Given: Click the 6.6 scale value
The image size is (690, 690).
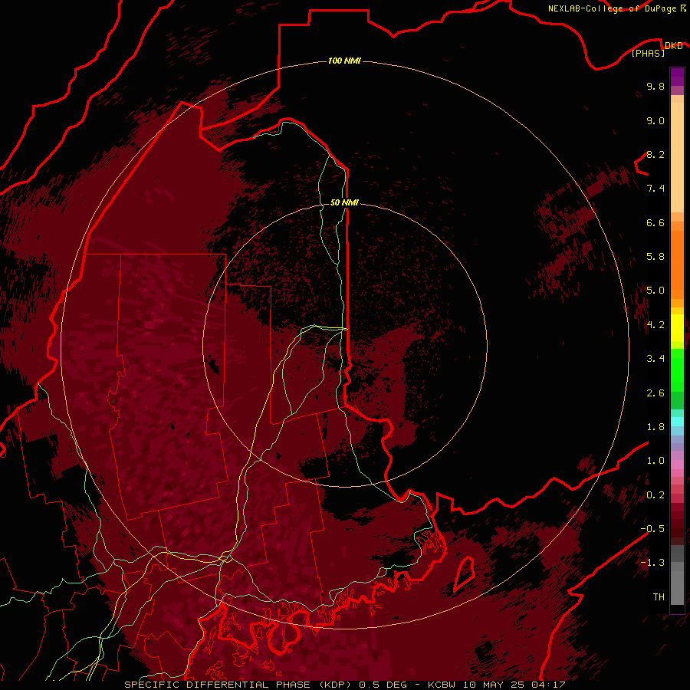Looking at the screenshot, I should point(655,222).
